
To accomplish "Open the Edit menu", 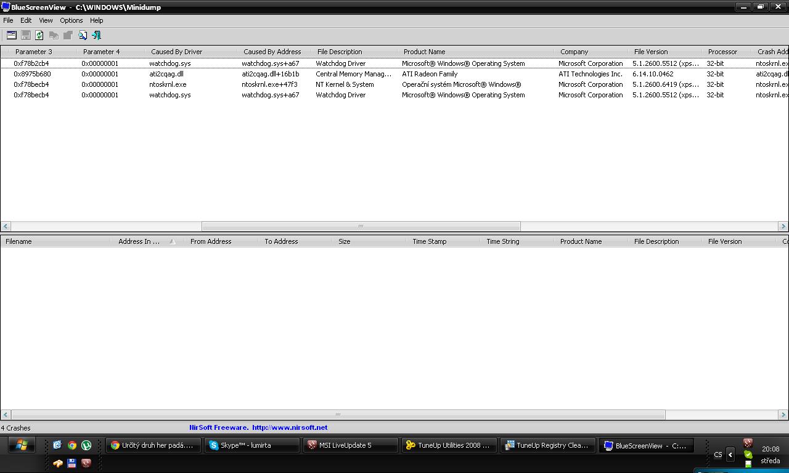I will point(26,20).
